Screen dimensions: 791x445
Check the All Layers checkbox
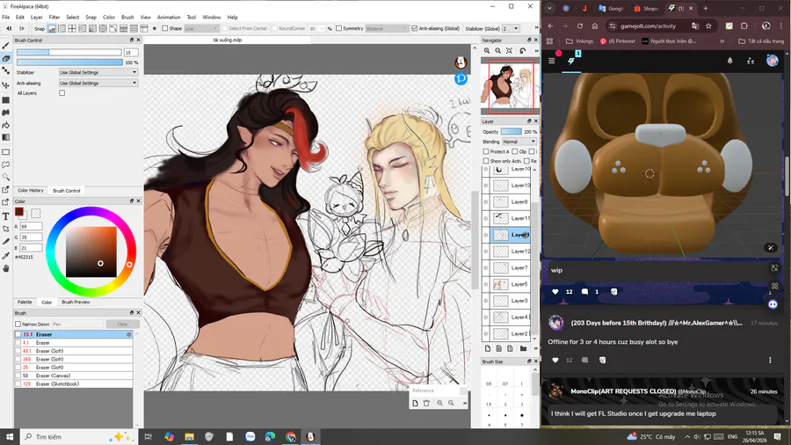62,93
